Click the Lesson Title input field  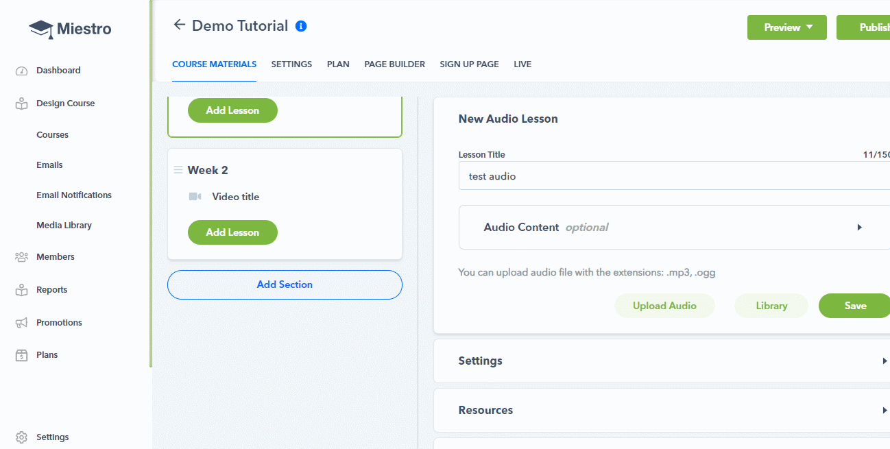coord(674,176)
